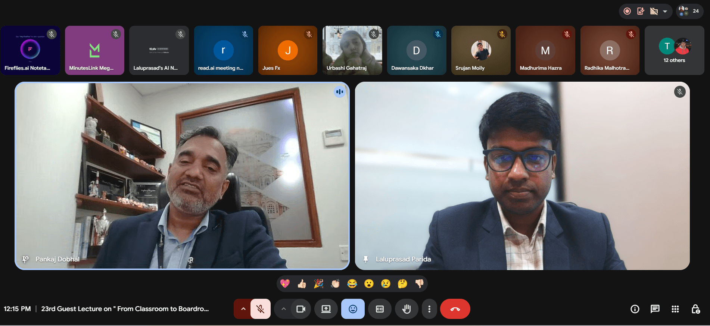Open the raise hand control
The image size is (710, 326).
pos(407,309)
